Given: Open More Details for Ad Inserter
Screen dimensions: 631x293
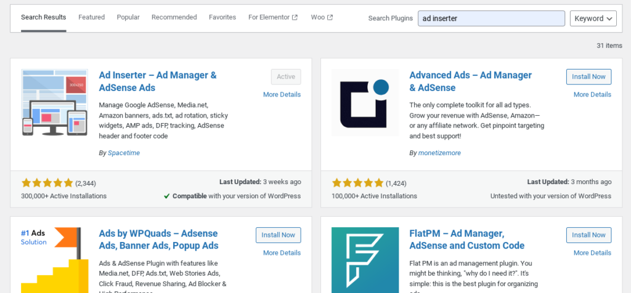Looking at the screenshot, I should click(282, 94).
